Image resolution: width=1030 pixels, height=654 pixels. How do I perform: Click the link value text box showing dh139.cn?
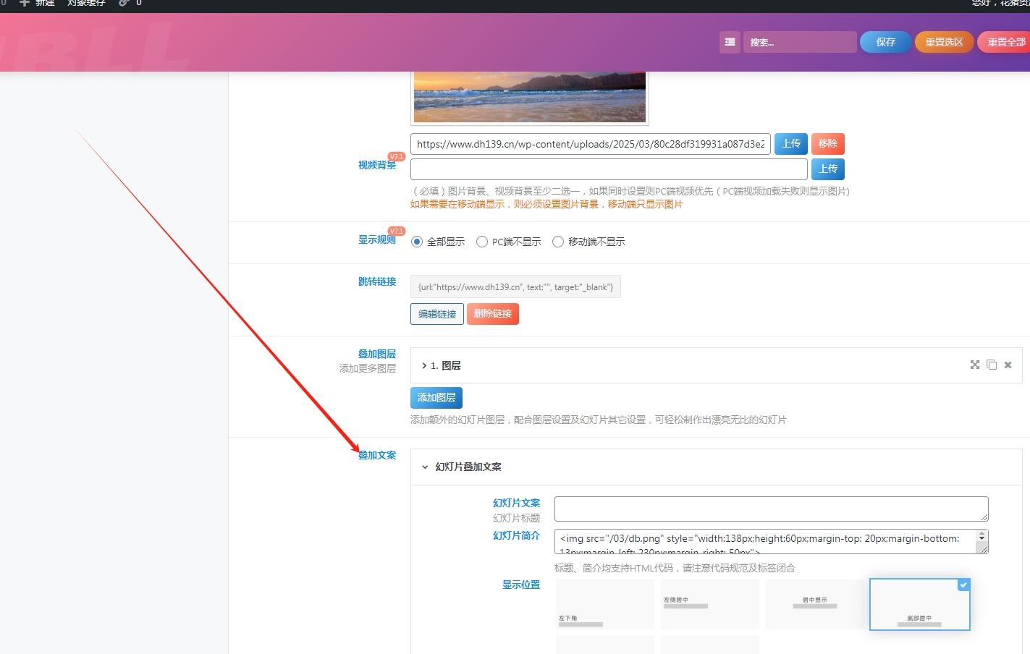pos(515,286)
